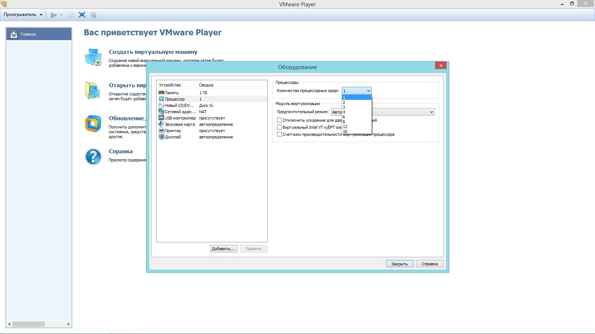This screenshot has height=334, width=595.
Task: Select the Дисплей device icon
Action: tap(161, 137)
